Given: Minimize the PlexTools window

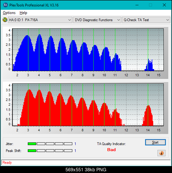Looking at the screenshot, I should pyautogui.click(x=137, y=5).
